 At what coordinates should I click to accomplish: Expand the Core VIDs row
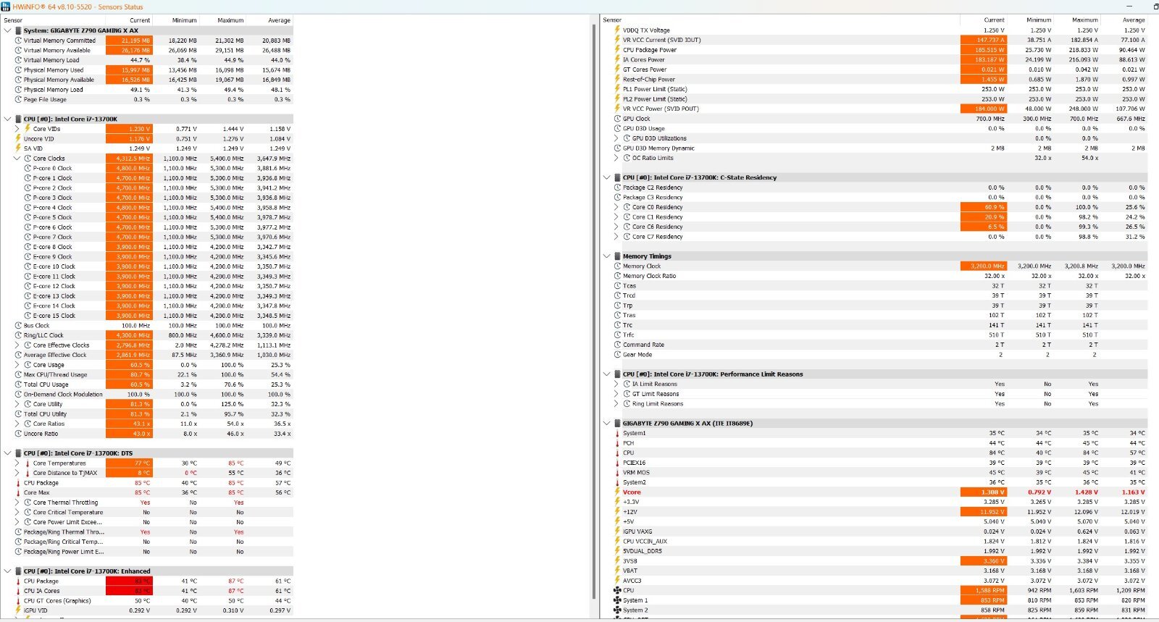pos(17,129)
